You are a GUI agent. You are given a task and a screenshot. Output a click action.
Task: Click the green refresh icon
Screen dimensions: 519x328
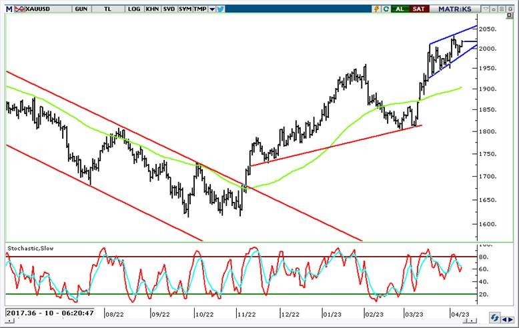tap(386, 9)
